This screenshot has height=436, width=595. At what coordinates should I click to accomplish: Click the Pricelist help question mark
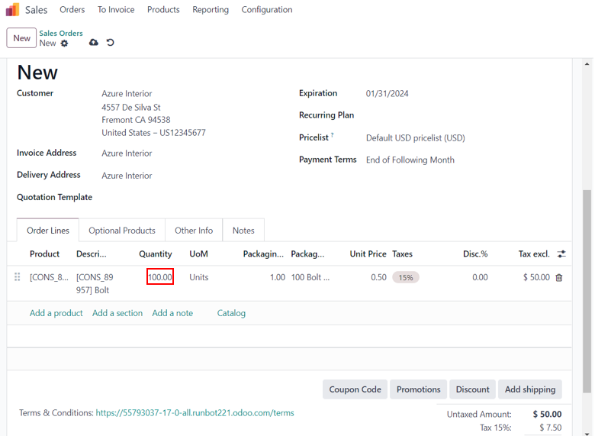(x=333, y=135)
